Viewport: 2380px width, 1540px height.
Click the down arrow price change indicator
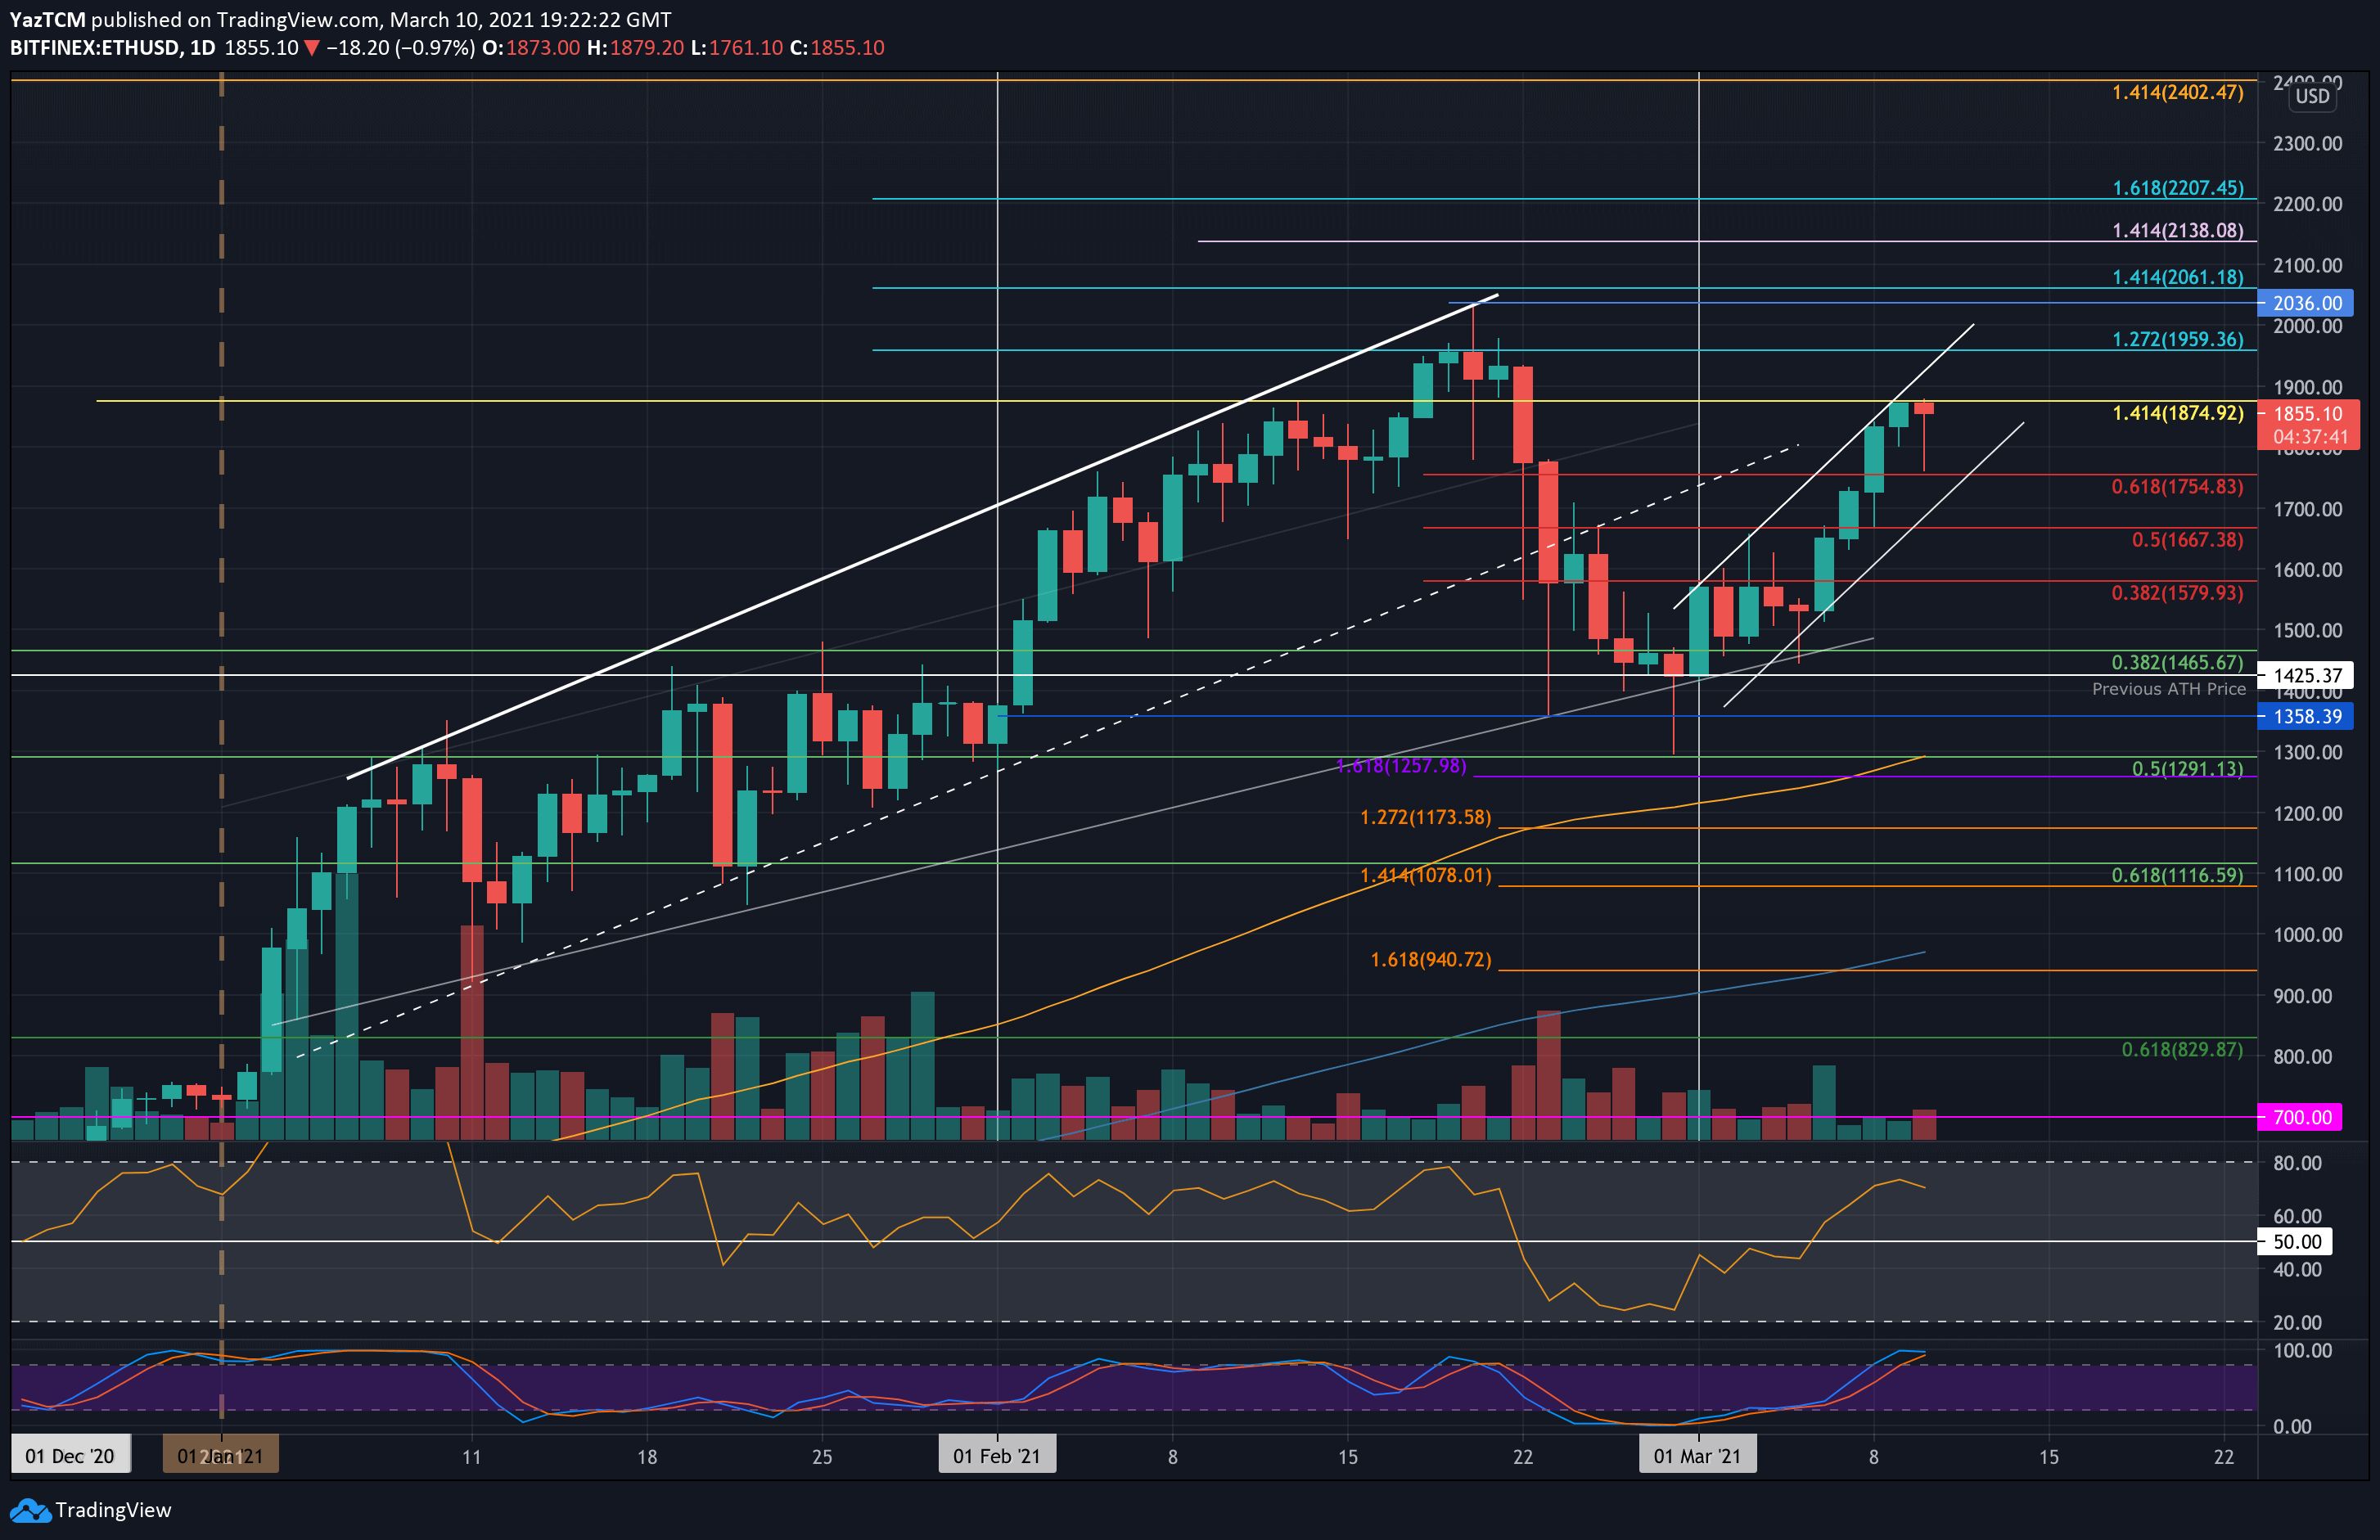pyautogui.click(x=312, y=48)
